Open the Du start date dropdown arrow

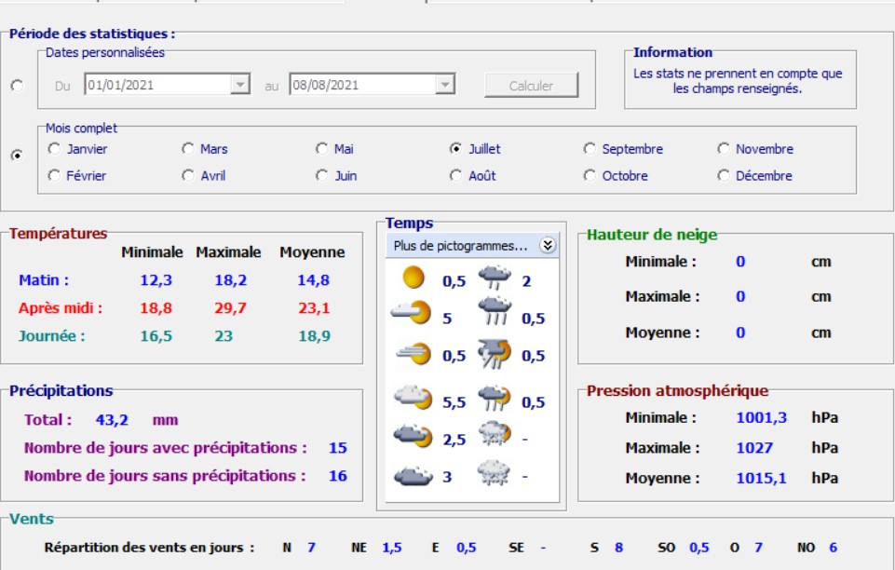(x=240, y=85)
